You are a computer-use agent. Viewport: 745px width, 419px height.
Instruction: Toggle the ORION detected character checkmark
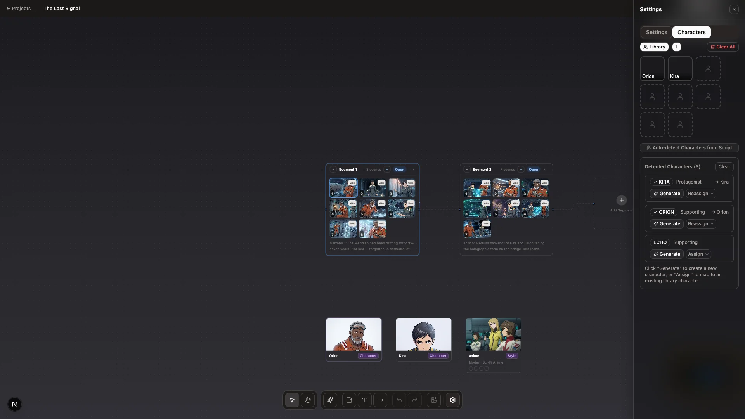point(663,212)
